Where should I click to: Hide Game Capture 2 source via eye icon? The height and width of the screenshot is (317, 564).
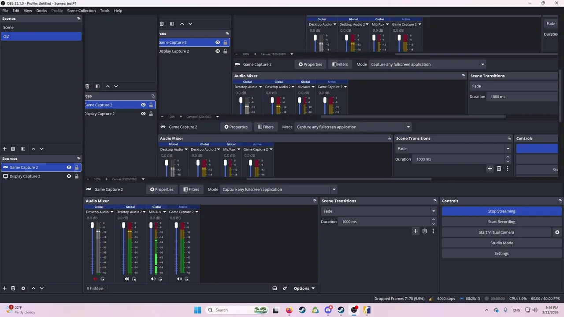69,167
